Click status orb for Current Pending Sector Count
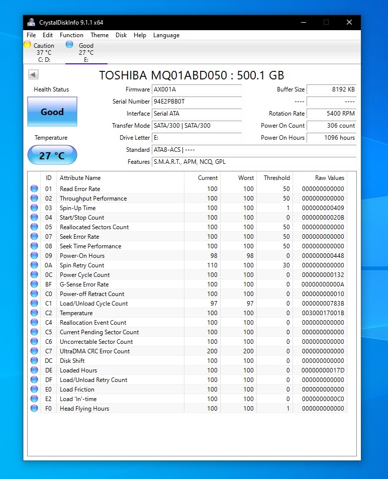The width and height of the screenshot is (388, 479). pos(34,332)
